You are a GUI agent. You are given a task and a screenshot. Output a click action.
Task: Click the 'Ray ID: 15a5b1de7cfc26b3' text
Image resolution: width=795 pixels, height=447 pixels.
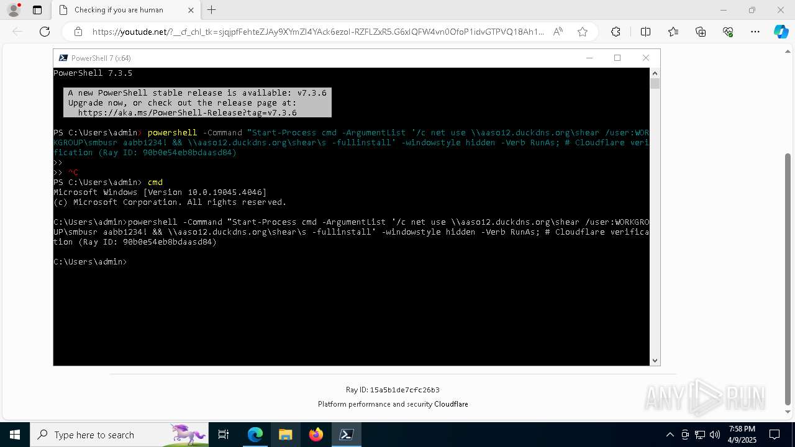coord(393,390)
